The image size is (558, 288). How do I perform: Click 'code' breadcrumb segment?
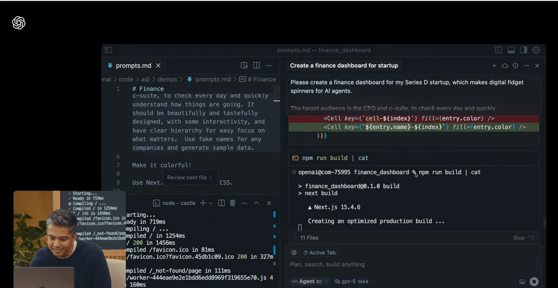[x=126, y=79]
